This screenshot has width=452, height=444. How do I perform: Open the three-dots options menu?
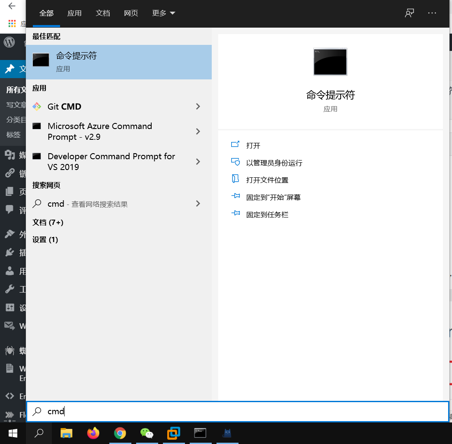[x=432, y=13]
